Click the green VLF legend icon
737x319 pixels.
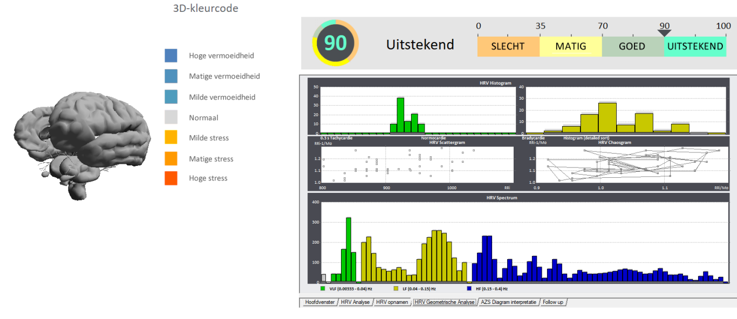pos(323,289)
